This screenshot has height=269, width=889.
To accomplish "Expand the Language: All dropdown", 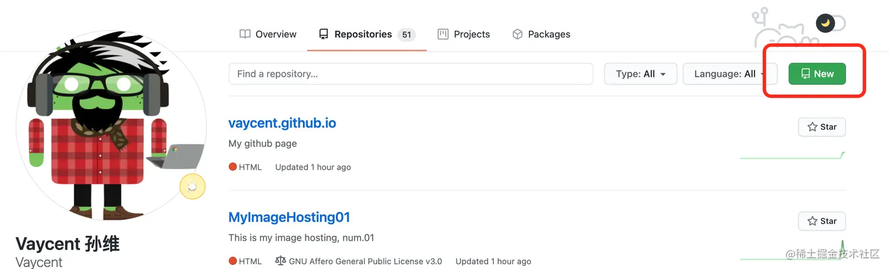I will point(730,74).
